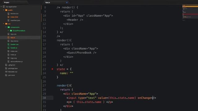This screenshot has width=198, height=111.
Task: Expand the GuestPhoneBook folder chevron
Action: (8, 31)
